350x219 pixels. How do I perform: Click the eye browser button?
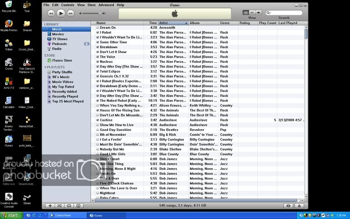point(288,206)
